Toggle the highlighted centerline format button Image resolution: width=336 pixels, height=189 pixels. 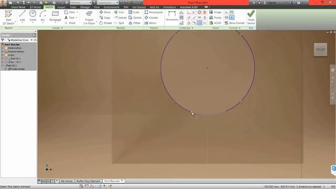[x=232, y=17]
